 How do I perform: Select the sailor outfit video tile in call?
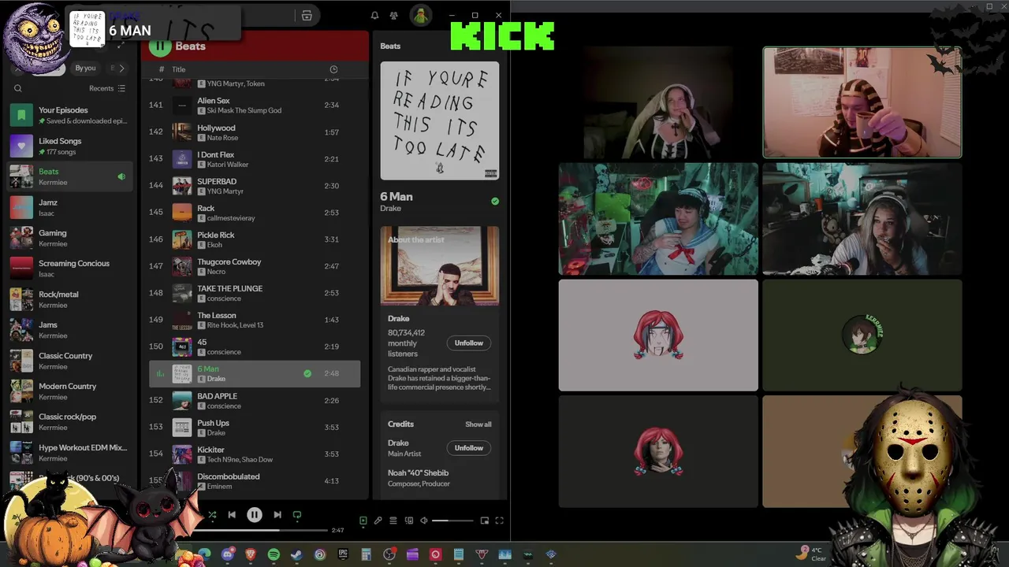(658, 220)
